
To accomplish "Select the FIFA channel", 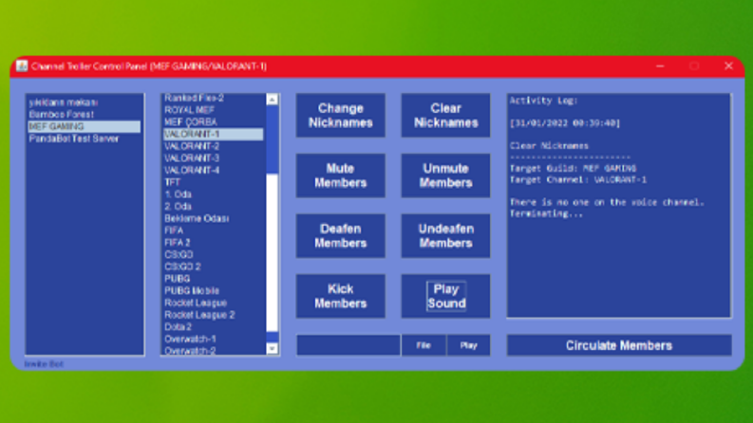I will [214, 230].
